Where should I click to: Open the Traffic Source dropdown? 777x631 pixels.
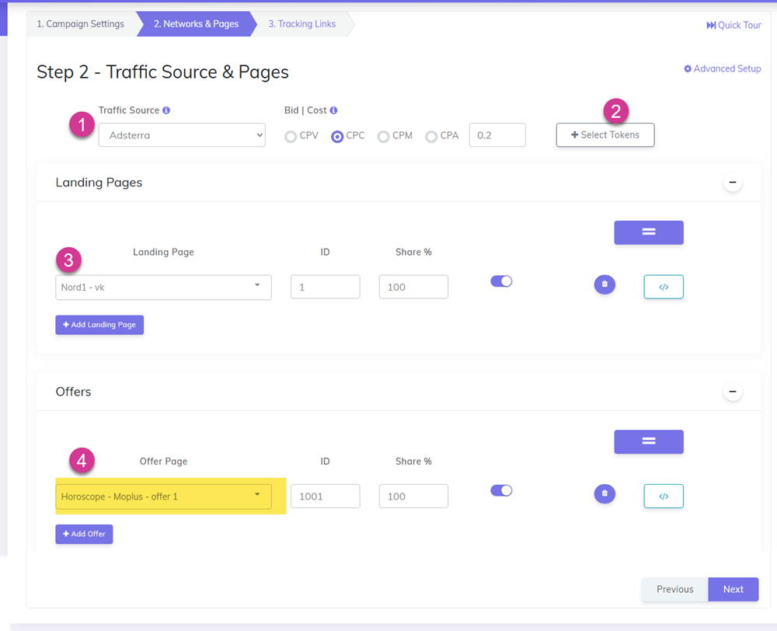[182, 135]
